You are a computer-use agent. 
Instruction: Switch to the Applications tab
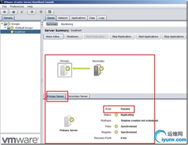point(78,18)
